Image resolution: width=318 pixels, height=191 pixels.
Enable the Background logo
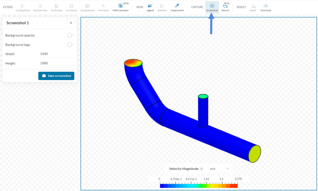coord(70,44)
